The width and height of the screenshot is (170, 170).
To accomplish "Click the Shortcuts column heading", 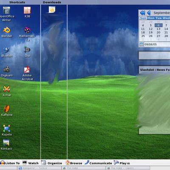I will 17,2.
